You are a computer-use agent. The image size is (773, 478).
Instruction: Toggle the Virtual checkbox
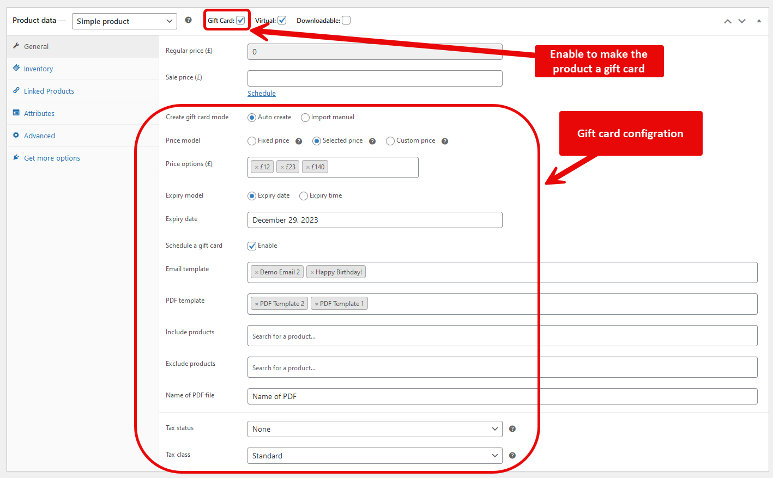click(282, 20)
